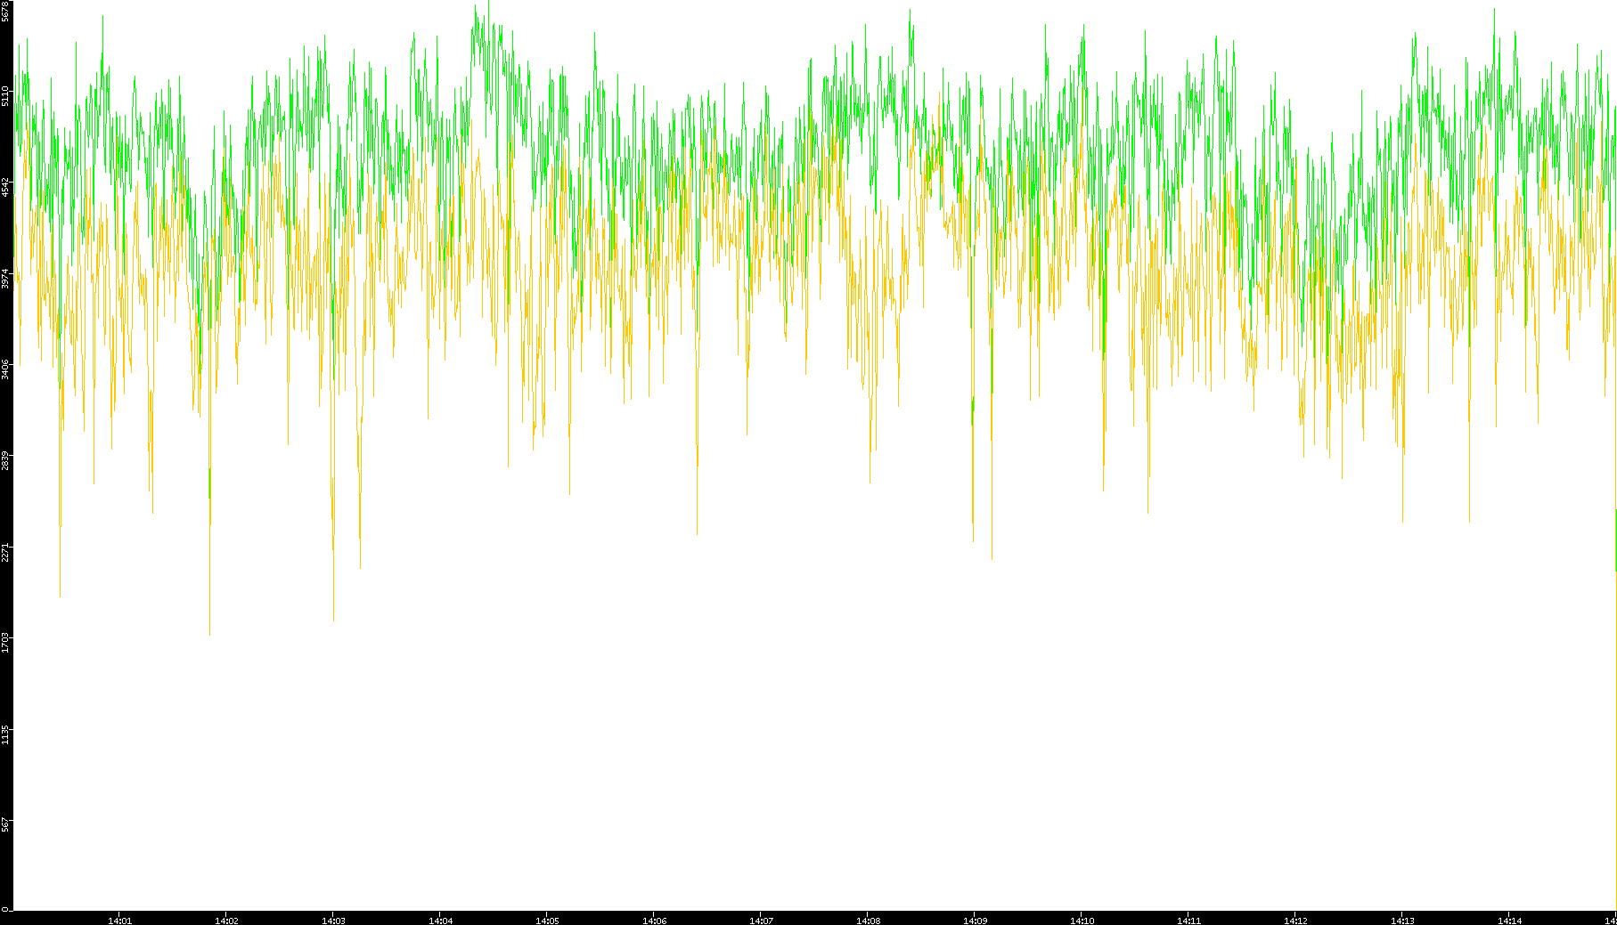Screen dimensions: 1617x925
Task: Select the 14:10 time axis label
Action: 1082,921
